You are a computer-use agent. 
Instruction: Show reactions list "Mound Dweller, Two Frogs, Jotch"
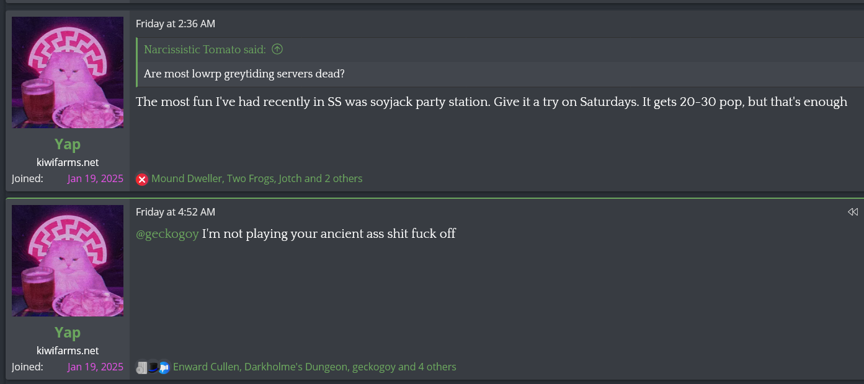pyautogui.click(x=257, y=178)
